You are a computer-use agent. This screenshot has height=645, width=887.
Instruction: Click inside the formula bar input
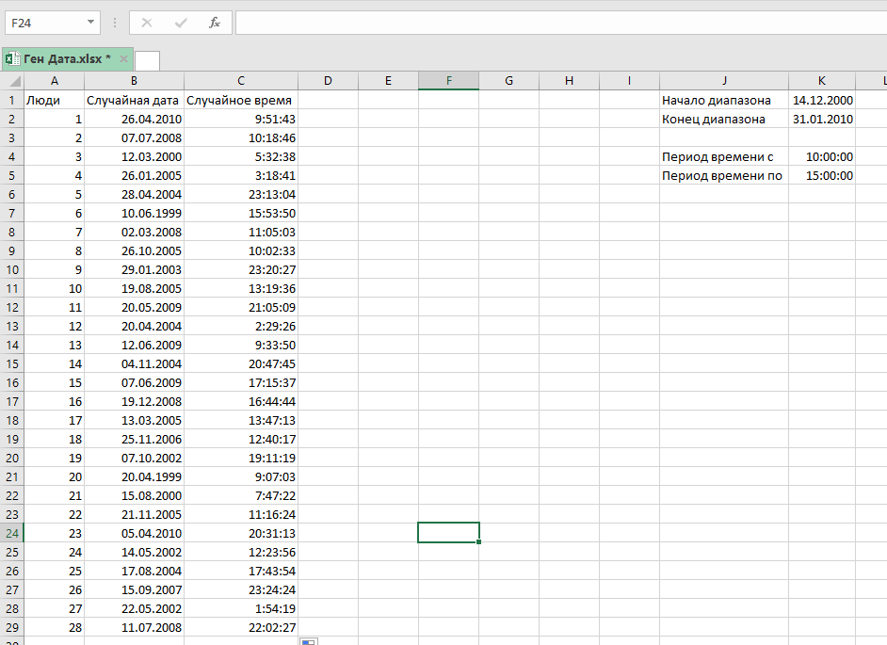(x=561, y=24)
